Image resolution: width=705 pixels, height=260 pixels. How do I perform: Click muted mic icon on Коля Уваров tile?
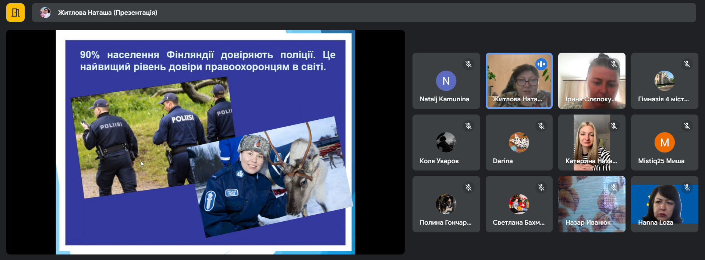coord(468,126)
